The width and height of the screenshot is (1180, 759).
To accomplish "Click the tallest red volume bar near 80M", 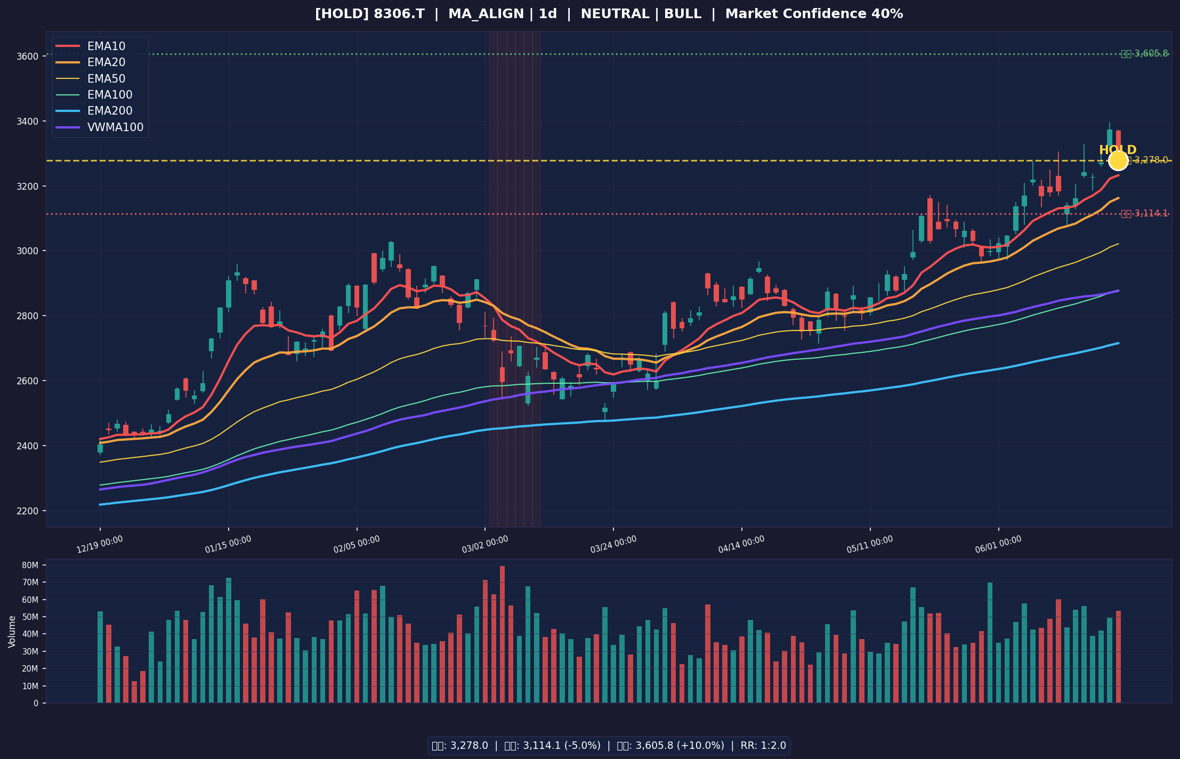I will (x=502, y=634).
